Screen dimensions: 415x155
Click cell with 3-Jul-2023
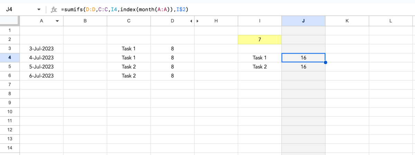(41, 49)
